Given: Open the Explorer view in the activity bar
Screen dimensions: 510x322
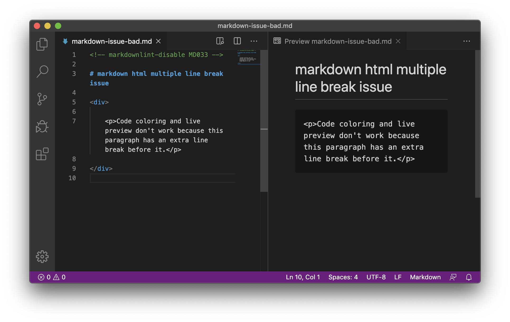Looking at the screenshot, I should [x=42, y=44].
